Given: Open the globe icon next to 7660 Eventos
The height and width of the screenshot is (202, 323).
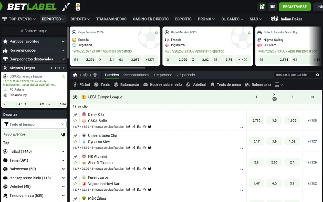Looking at the screenshot, I should (x=63, y=135).
